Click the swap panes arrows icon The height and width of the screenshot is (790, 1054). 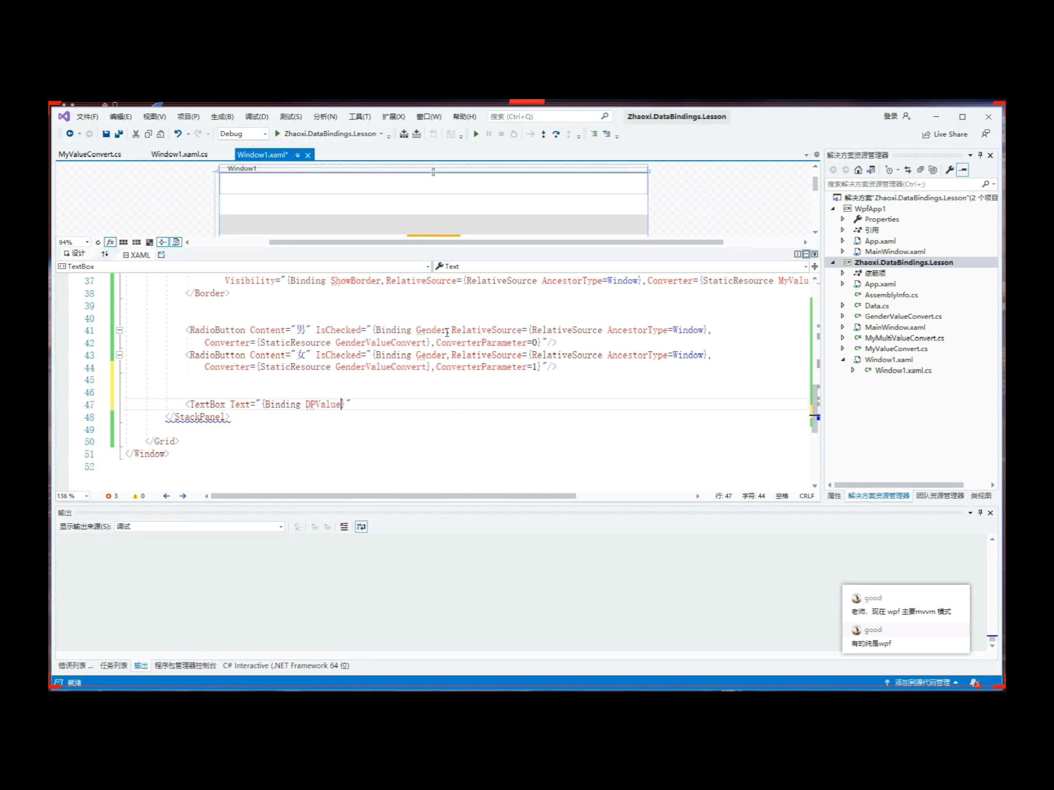tap(105, 254)
